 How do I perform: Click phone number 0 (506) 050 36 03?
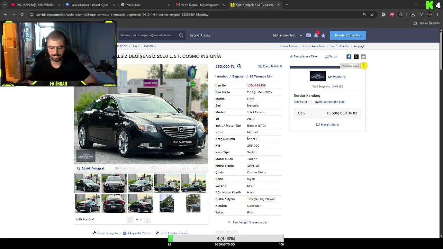click(342, 113)
